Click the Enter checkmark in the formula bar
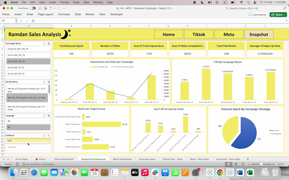This screenshot has width=289, height=180. tap(27, 21)
